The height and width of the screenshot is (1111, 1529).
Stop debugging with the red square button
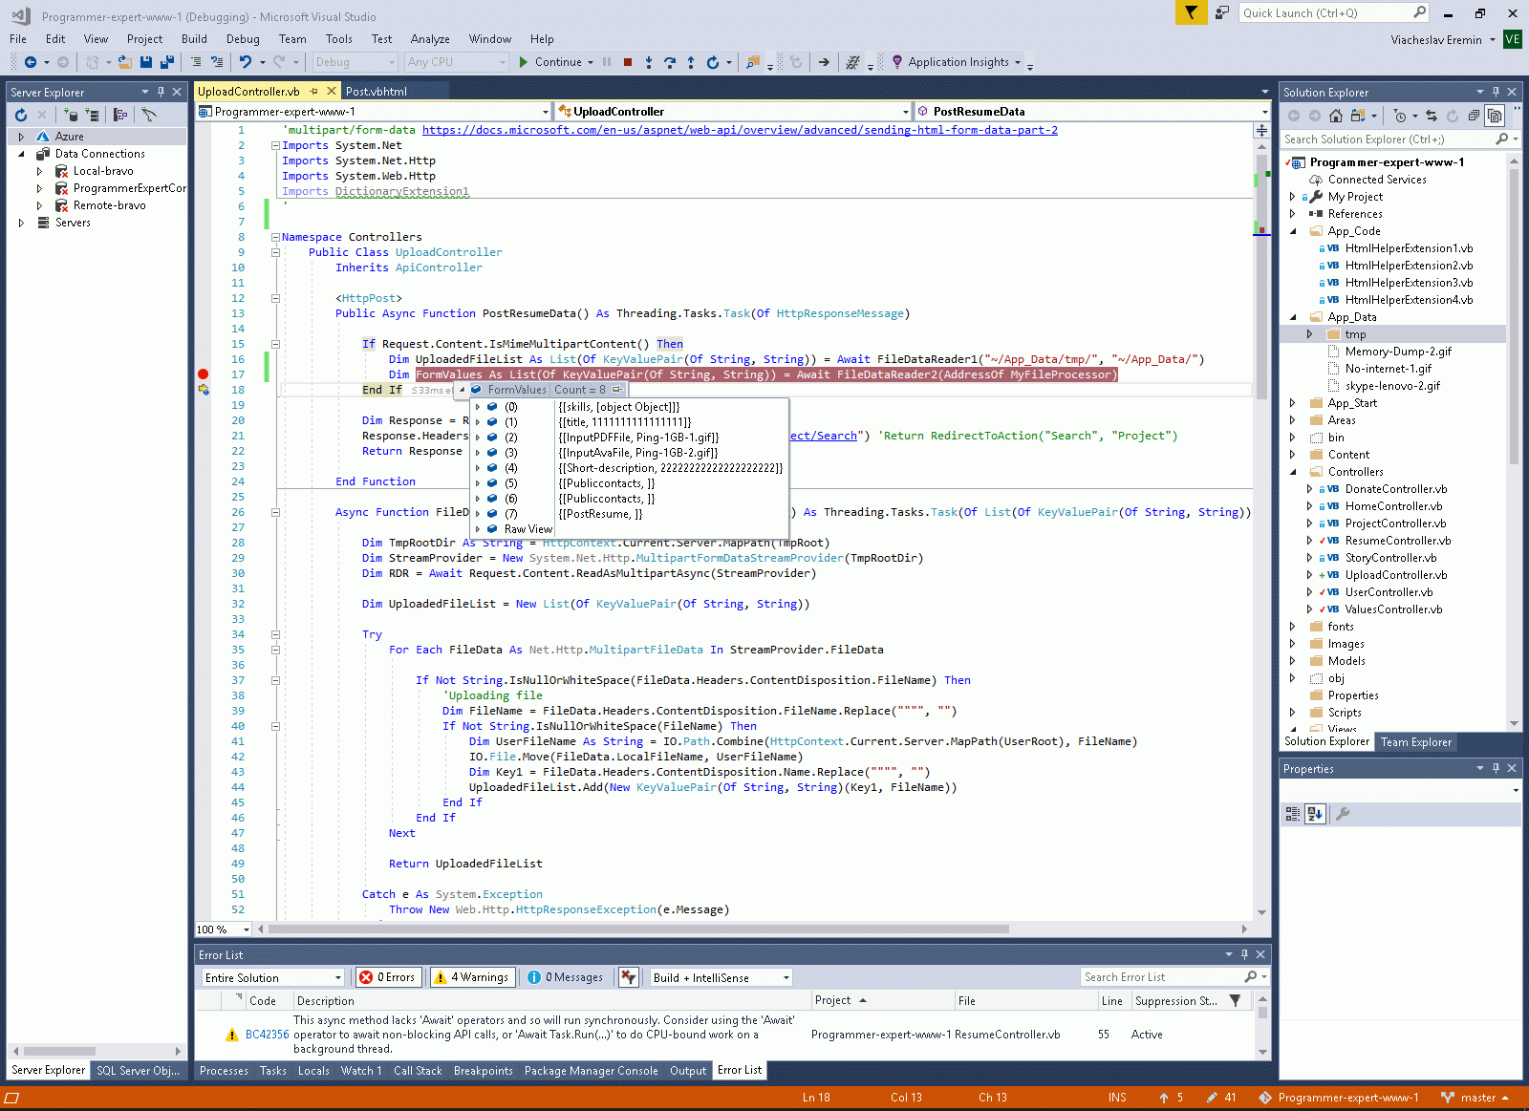(628, 62)
